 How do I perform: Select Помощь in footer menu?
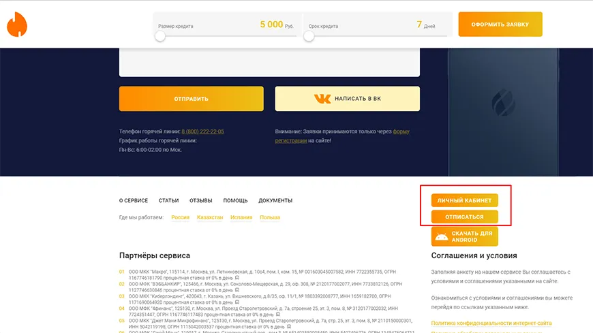(x=235, y=201)
